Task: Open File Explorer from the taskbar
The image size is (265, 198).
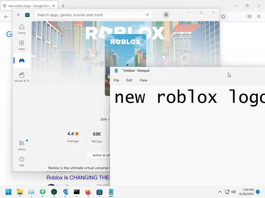Action: coord(20,192)
